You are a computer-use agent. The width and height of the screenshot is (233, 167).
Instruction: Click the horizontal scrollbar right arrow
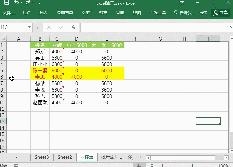226,158
